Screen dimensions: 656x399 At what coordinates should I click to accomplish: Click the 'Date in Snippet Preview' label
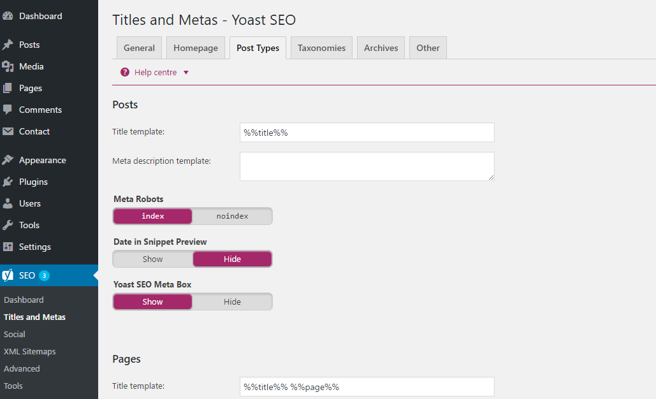(160, 242)
